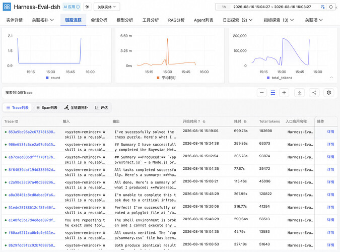The height and width of the screenshot is (252, 340).
Task: Click 详情 for the 305.78s trace
Action: 330,157
